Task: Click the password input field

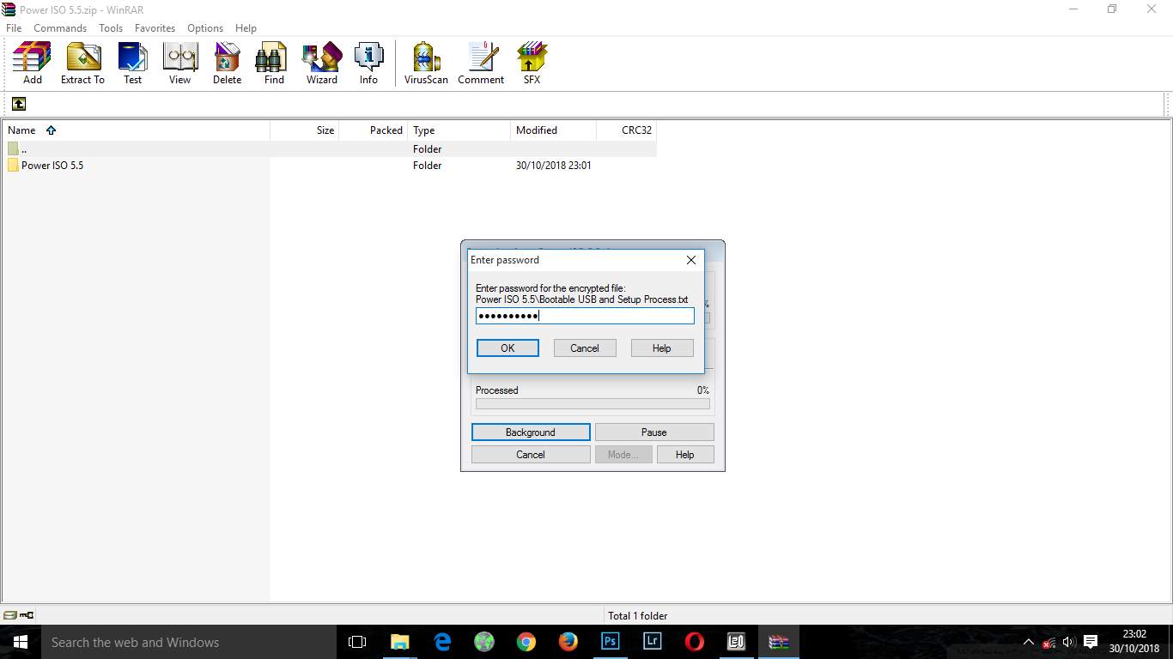Action: [x=585, y=316]
